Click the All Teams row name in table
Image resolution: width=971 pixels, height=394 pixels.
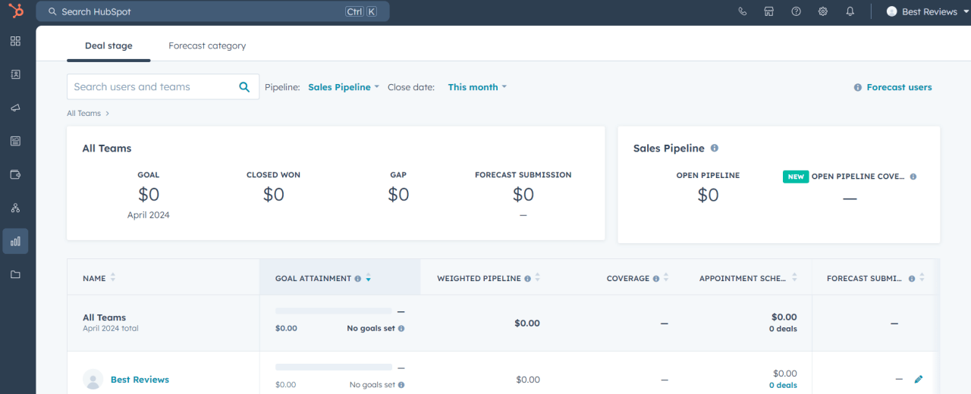tap(104, 317)
